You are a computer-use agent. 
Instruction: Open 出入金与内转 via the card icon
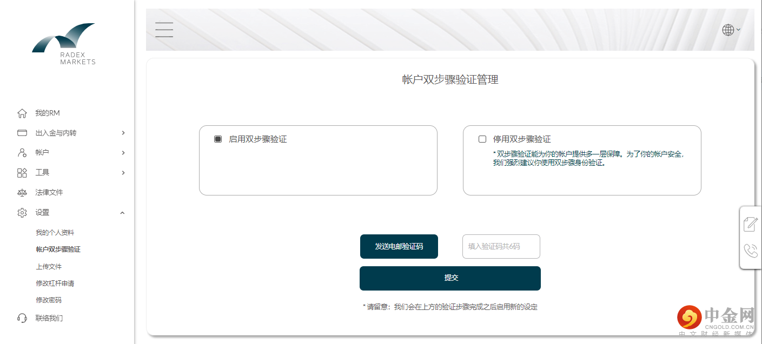(22, 132)
